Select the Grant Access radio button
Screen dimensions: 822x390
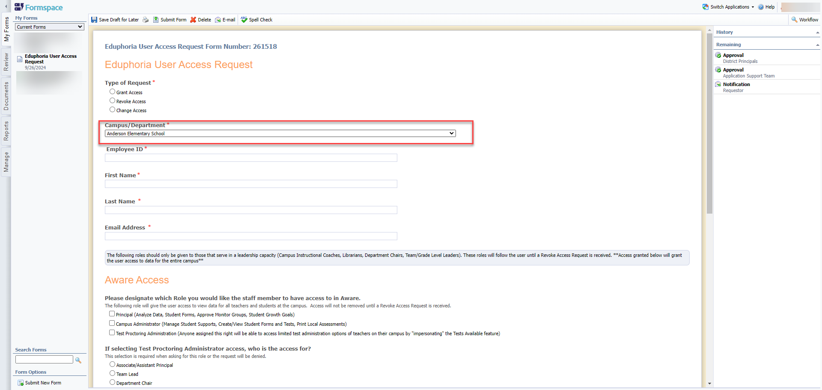coord(112,91)
